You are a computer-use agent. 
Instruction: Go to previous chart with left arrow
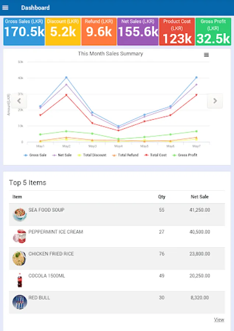tap(19, 101)
